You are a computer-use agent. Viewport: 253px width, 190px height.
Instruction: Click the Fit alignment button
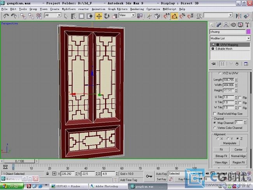221,150
